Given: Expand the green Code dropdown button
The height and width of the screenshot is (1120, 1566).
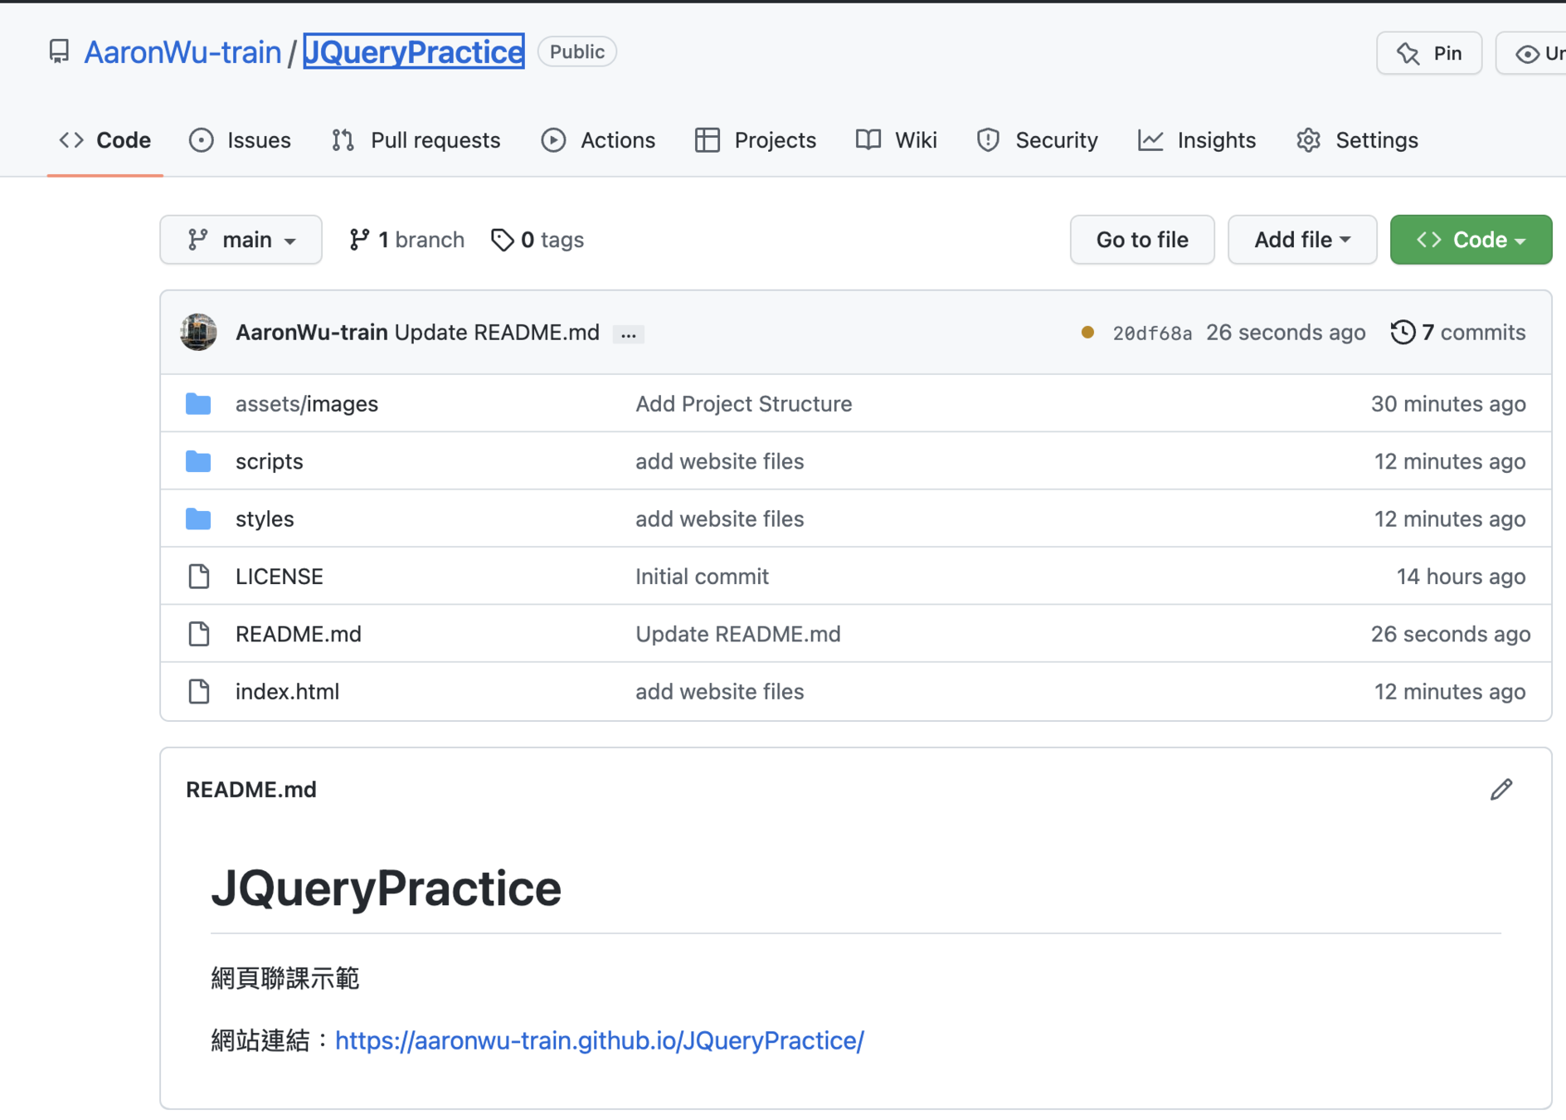Looking at the screenshot, I should [1471, 240].
